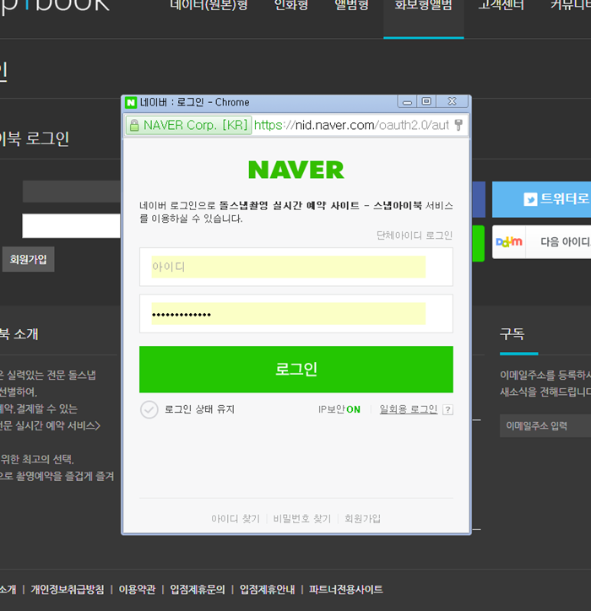Click the password input field with dots
Image resolution: width=591 pixels, height=611 pixels.
click(x=296, y=314)
